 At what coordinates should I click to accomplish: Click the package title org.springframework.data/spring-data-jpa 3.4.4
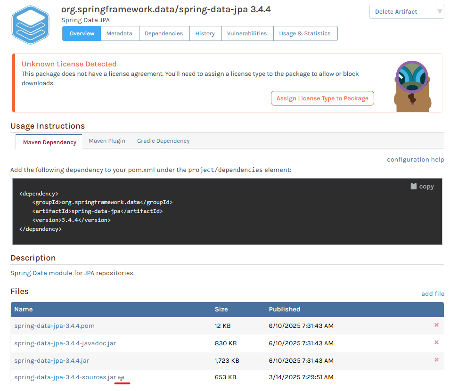(166, 9)
